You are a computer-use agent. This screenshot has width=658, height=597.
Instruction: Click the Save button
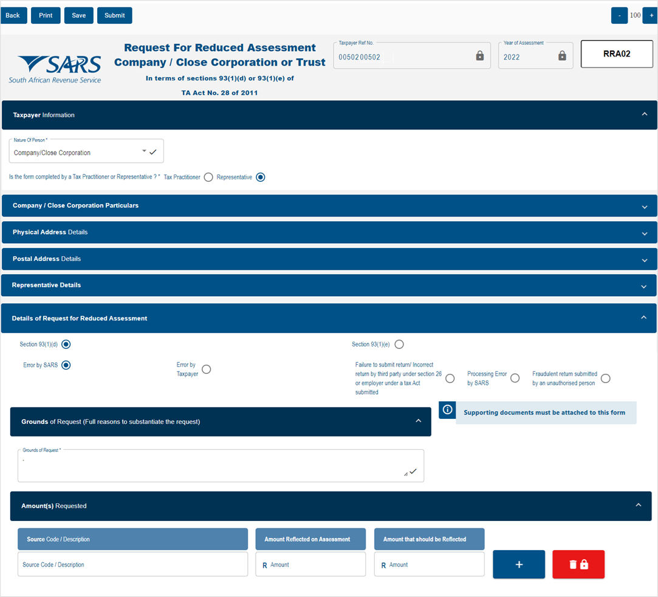(x=78, y=16)
